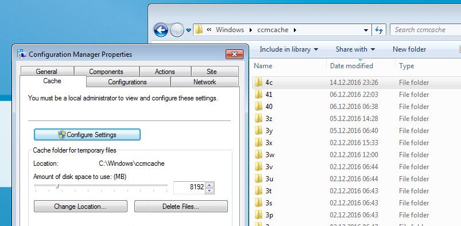
Task: Decrease disk space with spinner down arrow
Action: pyautogui.click(x=209, y=191)
